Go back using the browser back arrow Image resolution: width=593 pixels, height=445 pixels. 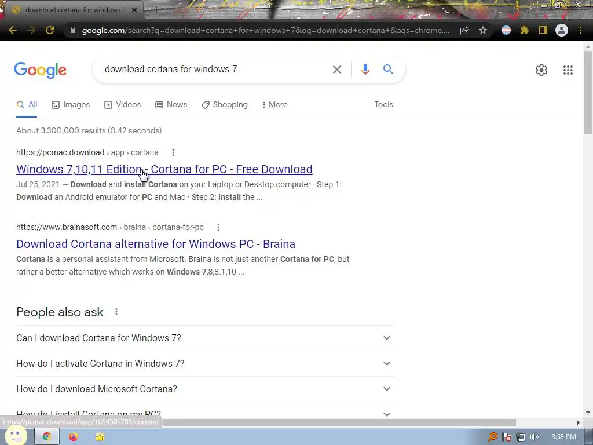click(13, 30)
